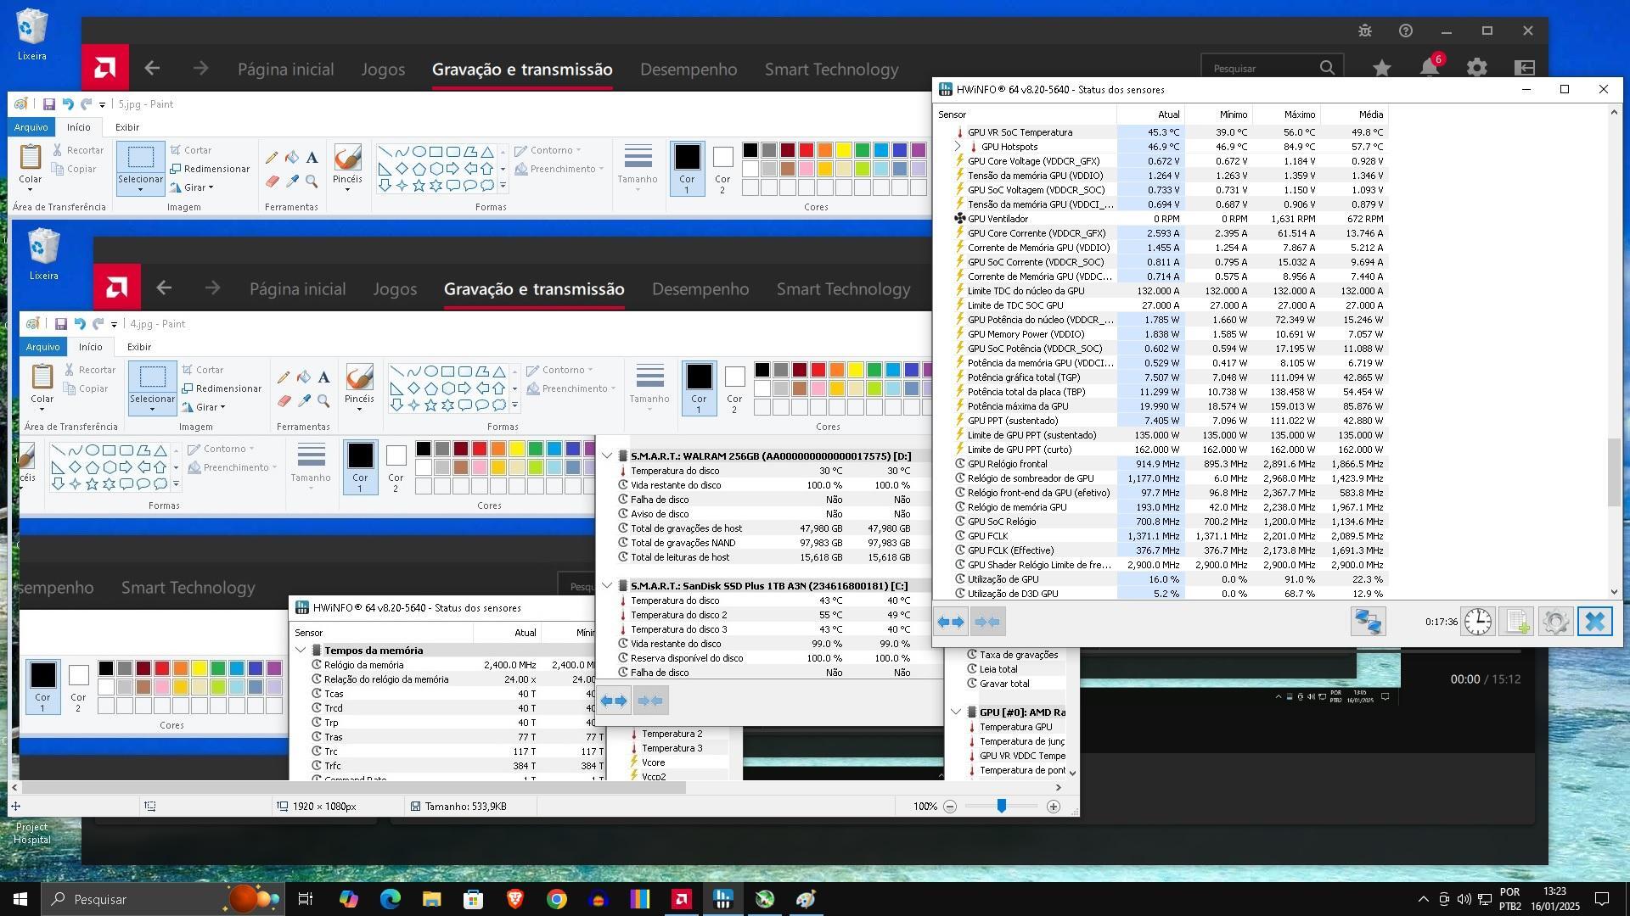Redo action in 5.jpg Paint title bar

pyautogui.click(x=86, y=104)
